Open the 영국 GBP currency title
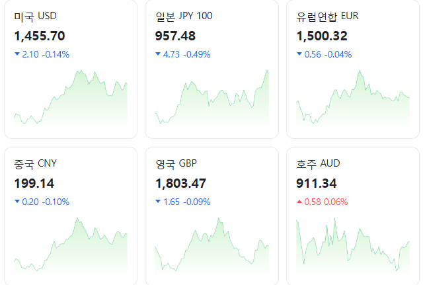 [x=176, y=164]
